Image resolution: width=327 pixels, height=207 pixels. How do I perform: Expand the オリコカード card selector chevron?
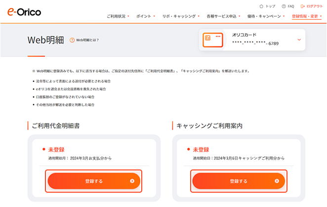point(299,40)
